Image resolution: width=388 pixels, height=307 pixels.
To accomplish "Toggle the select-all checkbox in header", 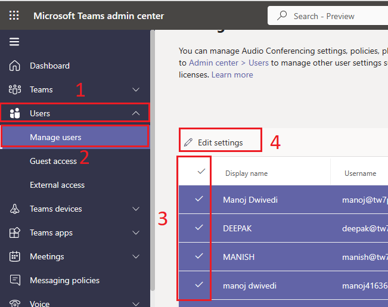I will click(x=201, y=172).
